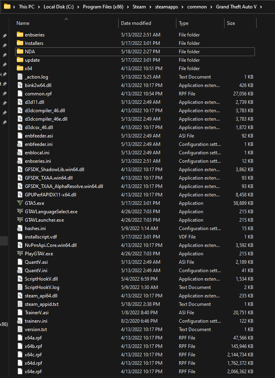Select file NvPmApi.Core.win64.dll
This screenshot has width=275, height=378.
coord(135,245)
